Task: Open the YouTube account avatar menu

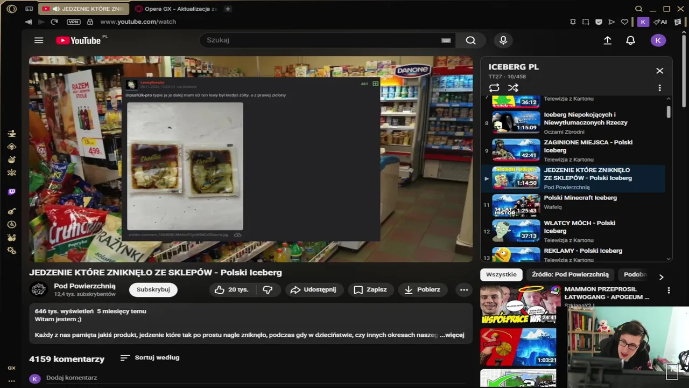Action: [x=658, y=40]
